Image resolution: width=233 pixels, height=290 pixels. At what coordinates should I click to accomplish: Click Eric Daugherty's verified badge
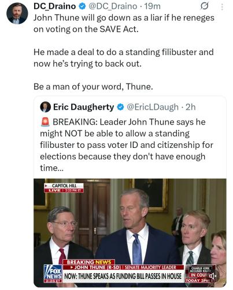(120, 107)
